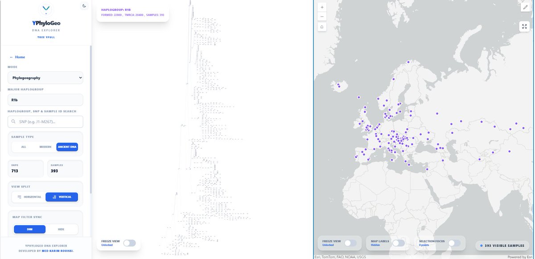This screenshot has height=259, width=535.
Task: Switch view split to Vertical
Action: [62, 197]
